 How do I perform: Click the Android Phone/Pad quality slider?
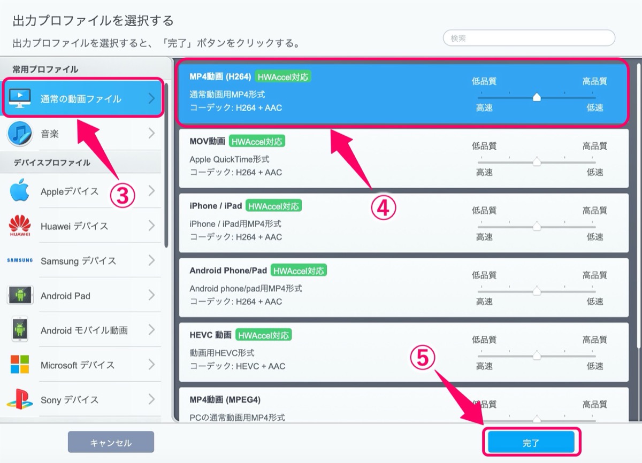(537, 291)
